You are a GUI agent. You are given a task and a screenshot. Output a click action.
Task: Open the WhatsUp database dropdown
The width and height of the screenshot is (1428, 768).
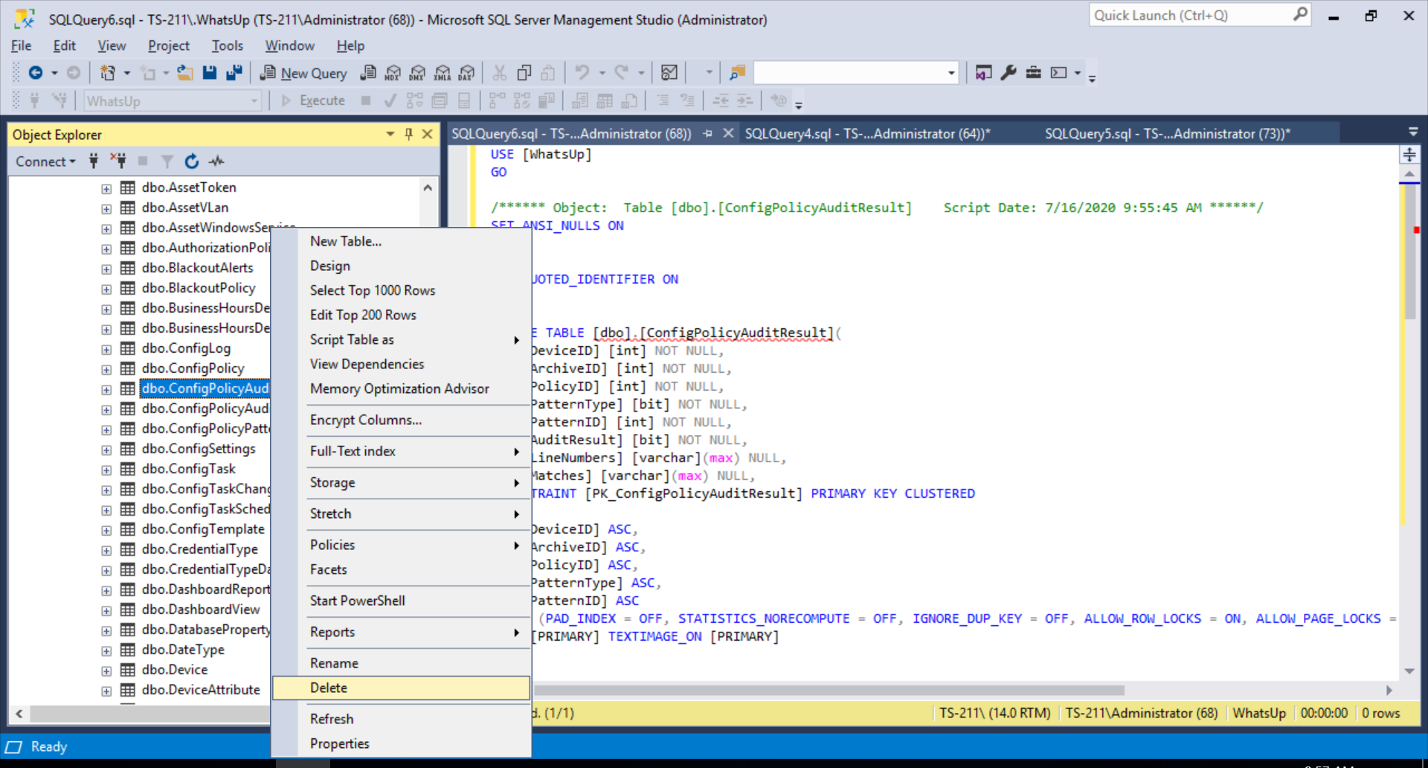254,100
